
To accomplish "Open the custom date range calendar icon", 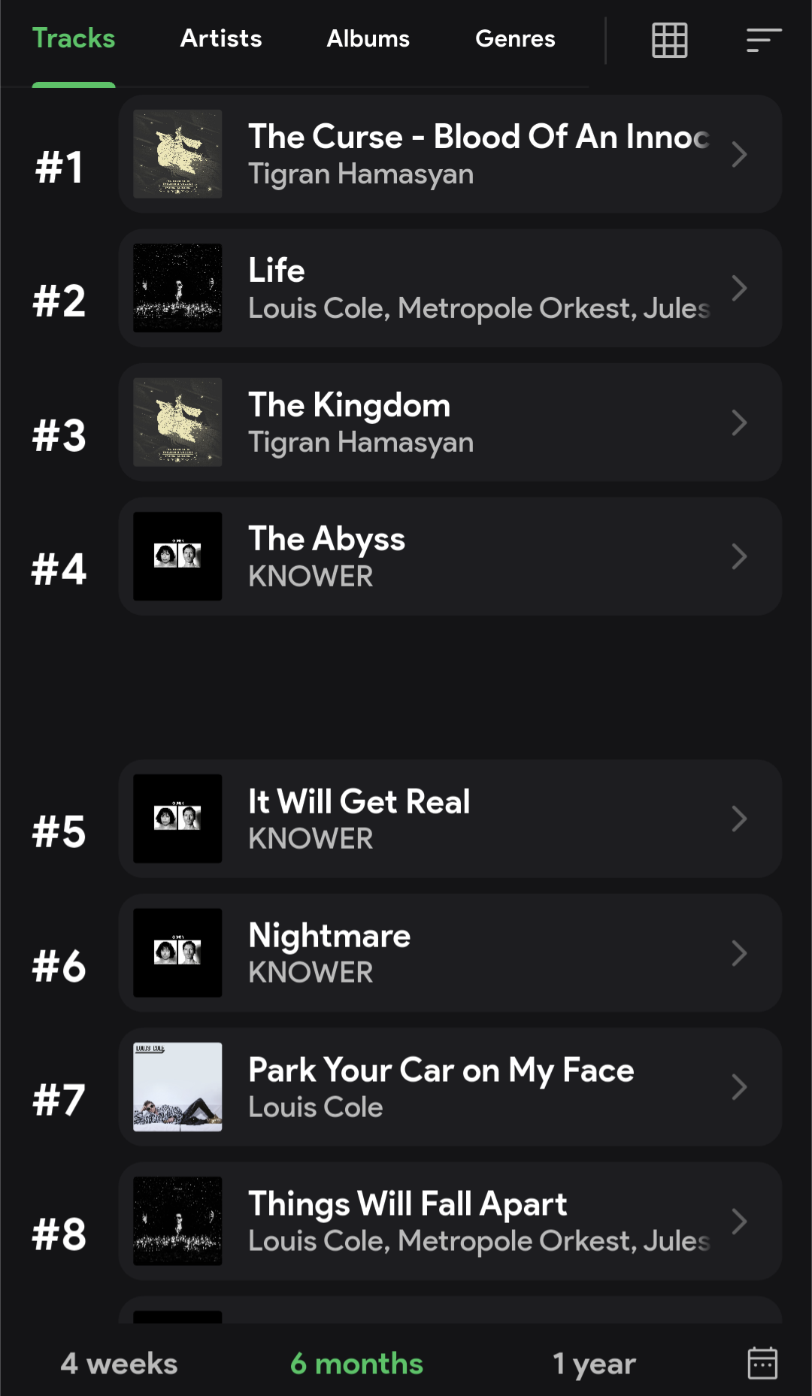I will click(x=762, y=1363).
